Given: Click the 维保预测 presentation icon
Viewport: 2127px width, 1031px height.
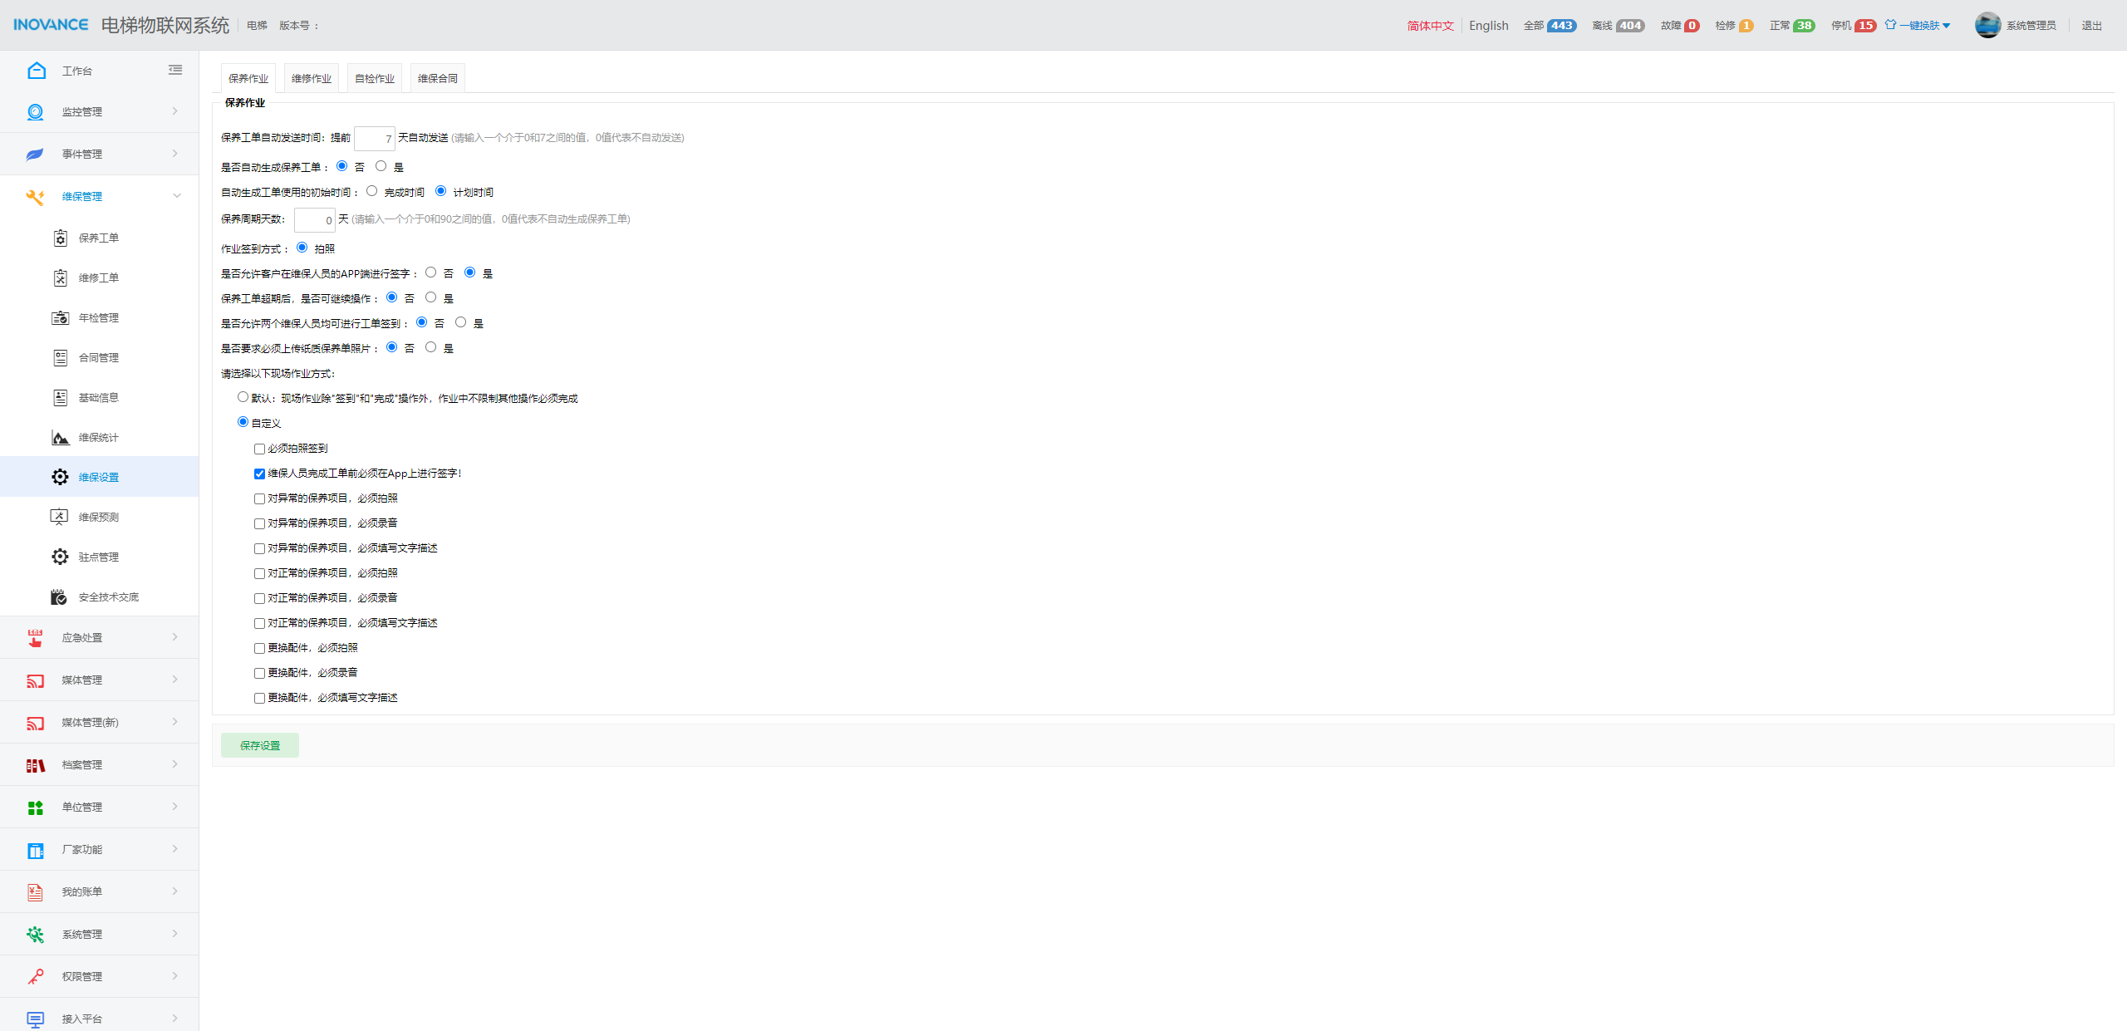Looking at the screenshot, I should click(x=60, y=518).
